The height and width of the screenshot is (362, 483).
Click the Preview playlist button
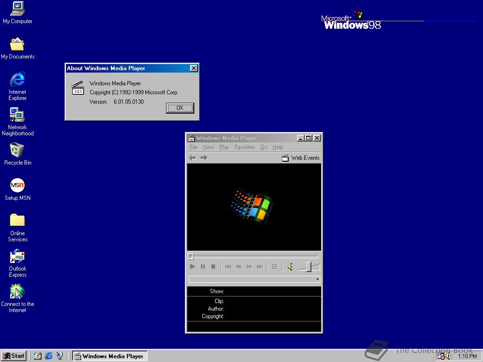tap(274, 267)
